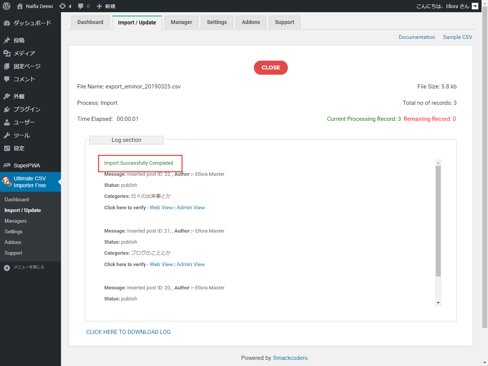Image resolution: width=488 pixels, height=366 pixels.
Task: Click the log scrollbar up arrow
Action: click(x=438, y=163)
